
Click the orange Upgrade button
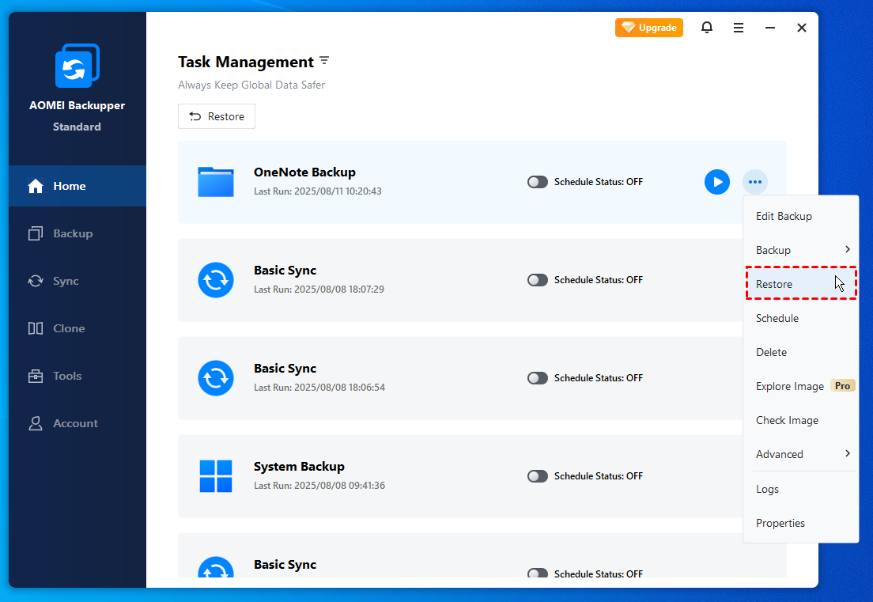[x=649, y=28]
